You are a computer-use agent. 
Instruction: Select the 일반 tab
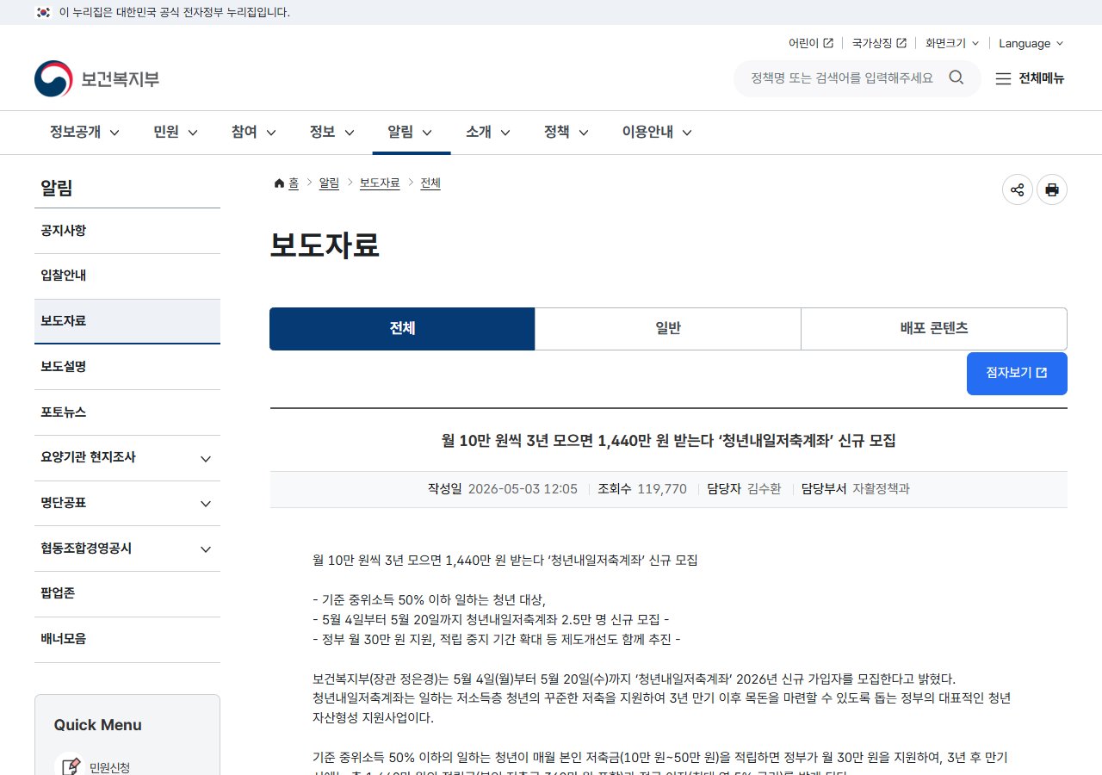click(x=668, y=329)
